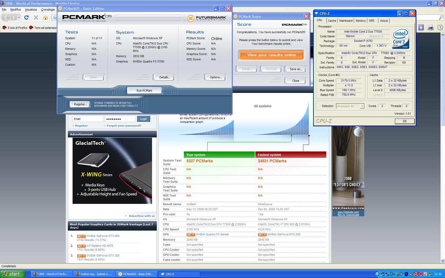
Task: Click the bookmark star toolbar icon
Action: coord(421,27)
